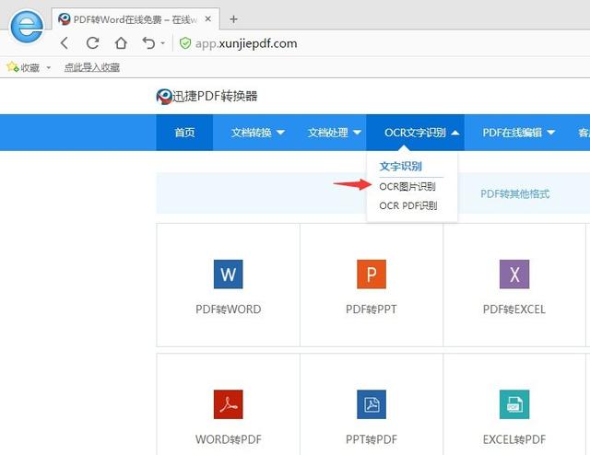Reload the page with the refresh icon

pyautogui.click(x=92, y=43)
